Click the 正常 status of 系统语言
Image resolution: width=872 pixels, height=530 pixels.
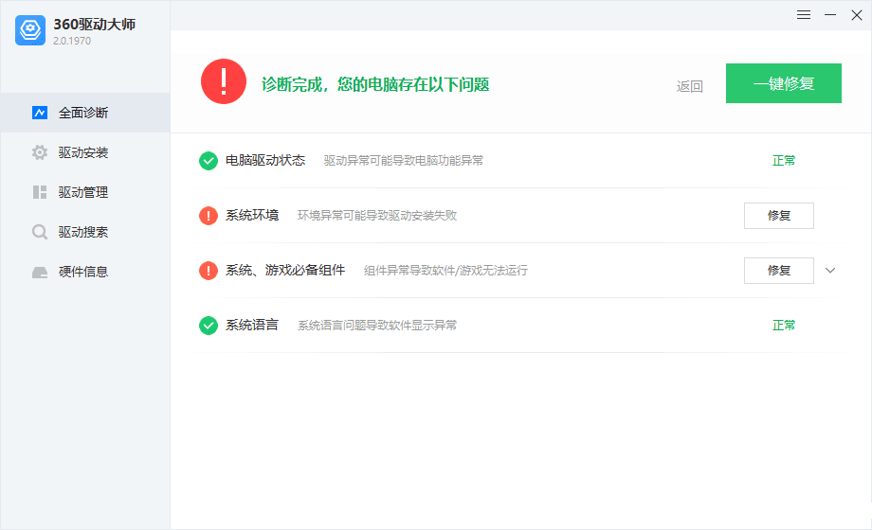pos(784,325)
